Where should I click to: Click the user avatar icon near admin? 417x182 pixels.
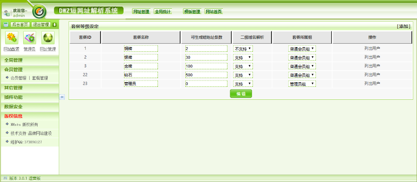click(7, 12)
